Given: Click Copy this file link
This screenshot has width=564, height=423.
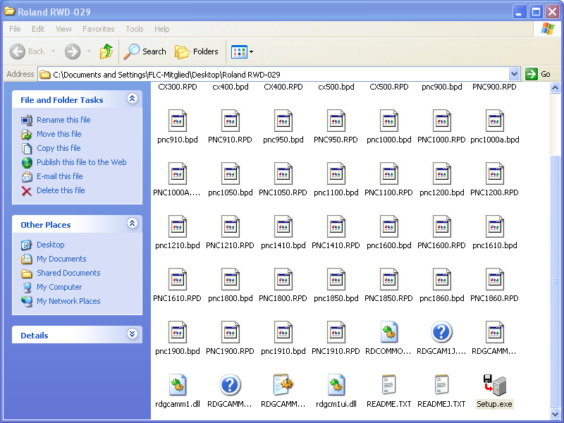Looking at the screenshot, I should 59,148.
